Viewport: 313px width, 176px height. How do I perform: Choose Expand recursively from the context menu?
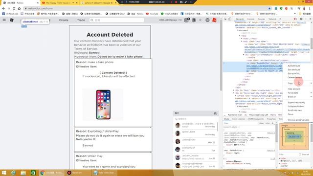[x=296, y=102]
